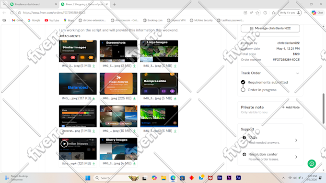Open Microsoft Edge from the taskbar
The width and height of the screenshot is (326, 183).
point(173,178)
